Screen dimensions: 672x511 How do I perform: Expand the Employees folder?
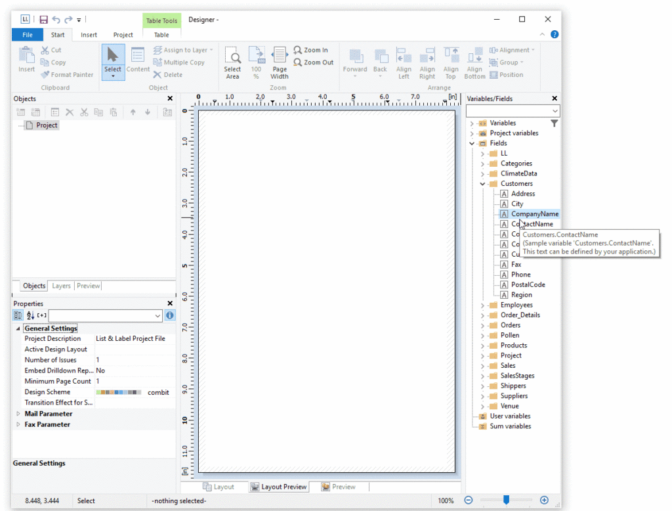point(482,305)
